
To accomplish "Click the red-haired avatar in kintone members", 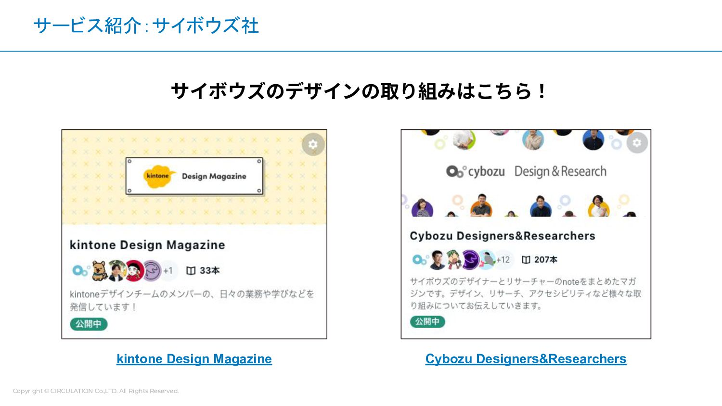I will point(134,270).
